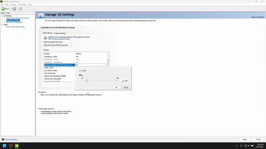This screenshot has width=266, height=149.
Task: Select the Antialiasing - Transparency row
Action: 76,62
